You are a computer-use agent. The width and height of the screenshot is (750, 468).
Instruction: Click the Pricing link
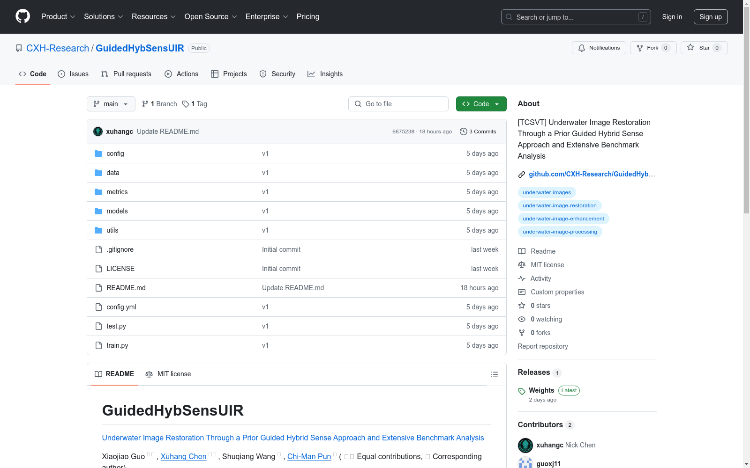coord(308,16)
